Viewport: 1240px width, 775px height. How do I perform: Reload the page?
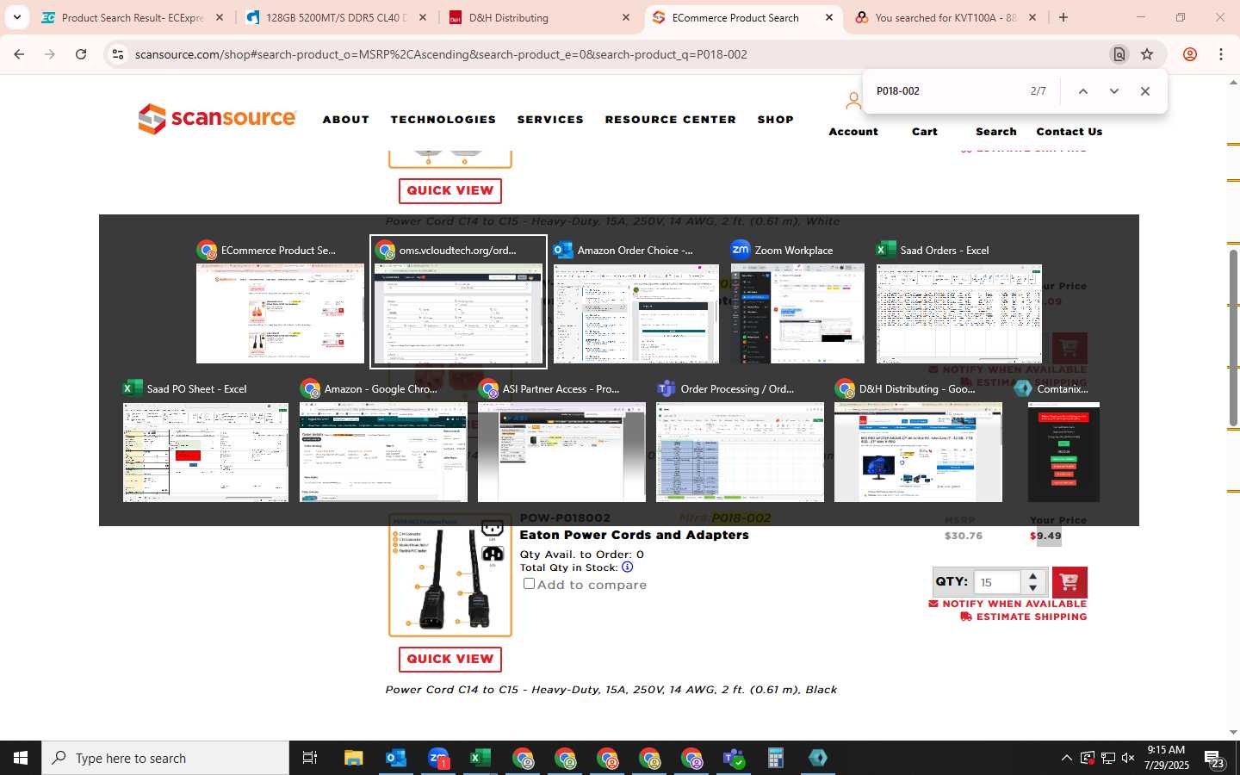[81, 54]
